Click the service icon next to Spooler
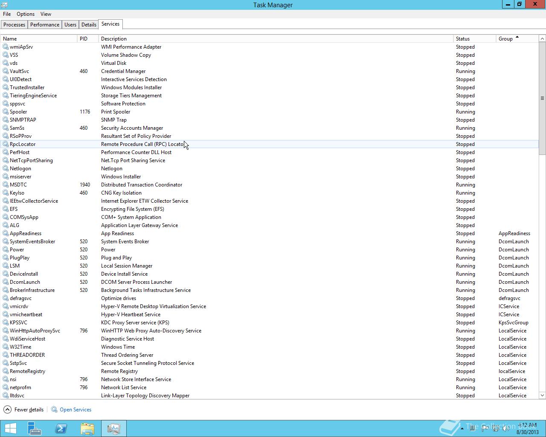 (x=6, y=112)
